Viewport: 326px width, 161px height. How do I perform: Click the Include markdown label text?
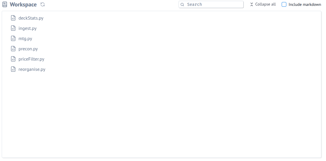point(305,4)
